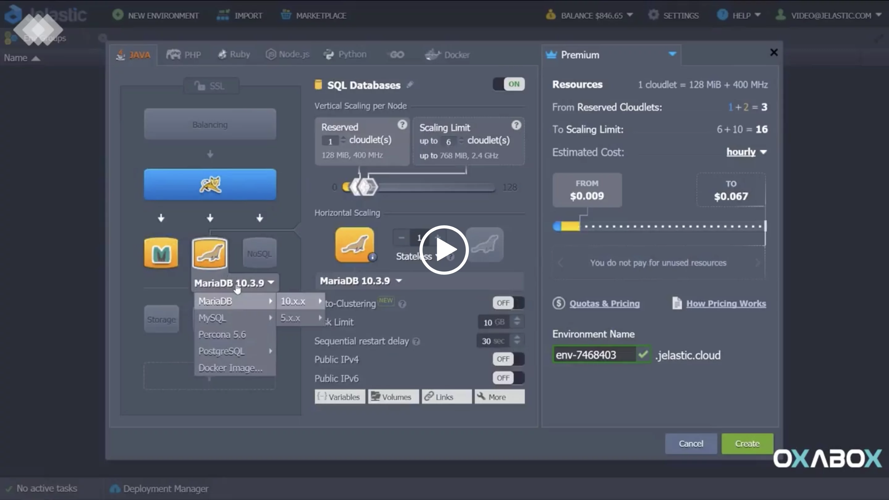
Task: Toggle Auto-Clustering OFF switch
Action: point(508,303)
